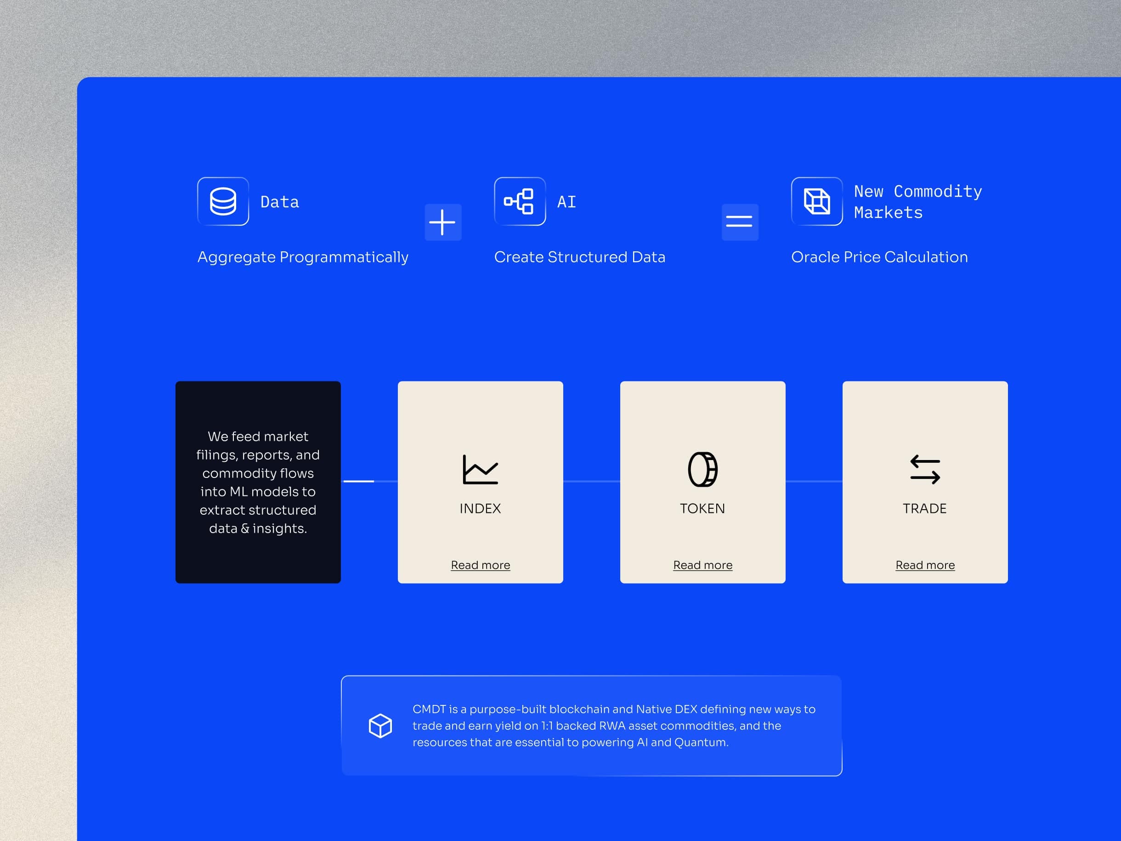This screenshot has height=841, width=1121.
Task: Click the dark card about ML models
Action: click(x=258, y=482)
